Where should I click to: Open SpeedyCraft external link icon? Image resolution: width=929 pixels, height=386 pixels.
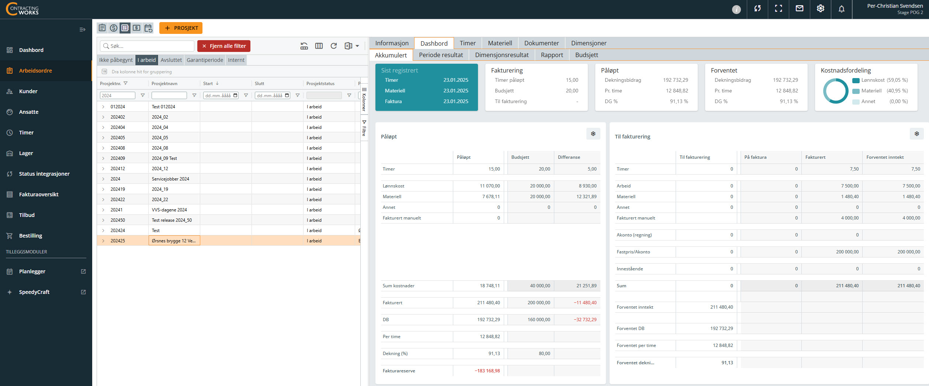[x=83, y=292]
